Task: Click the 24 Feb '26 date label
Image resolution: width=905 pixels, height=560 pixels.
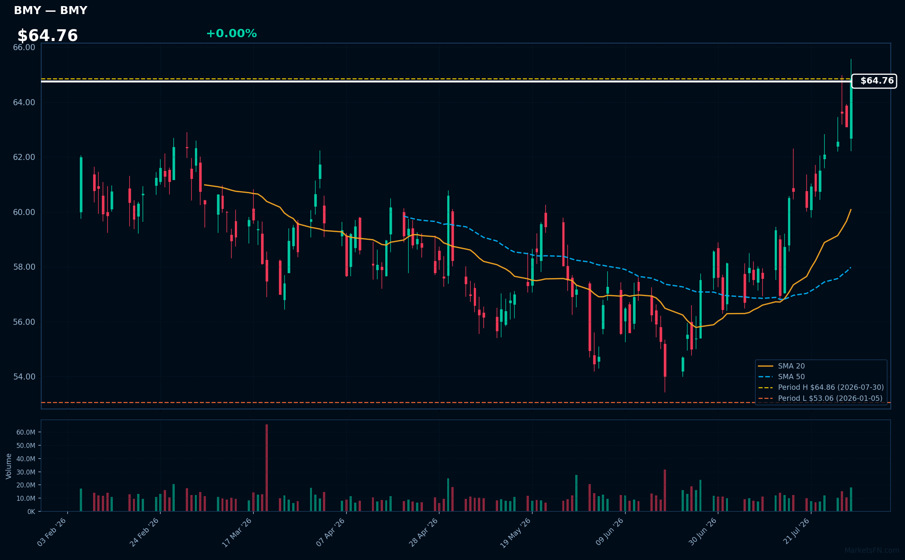Action: (144, 532)
